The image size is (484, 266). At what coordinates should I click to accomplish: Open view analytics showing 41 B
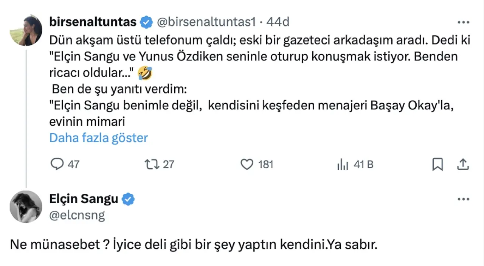[343, 165]
